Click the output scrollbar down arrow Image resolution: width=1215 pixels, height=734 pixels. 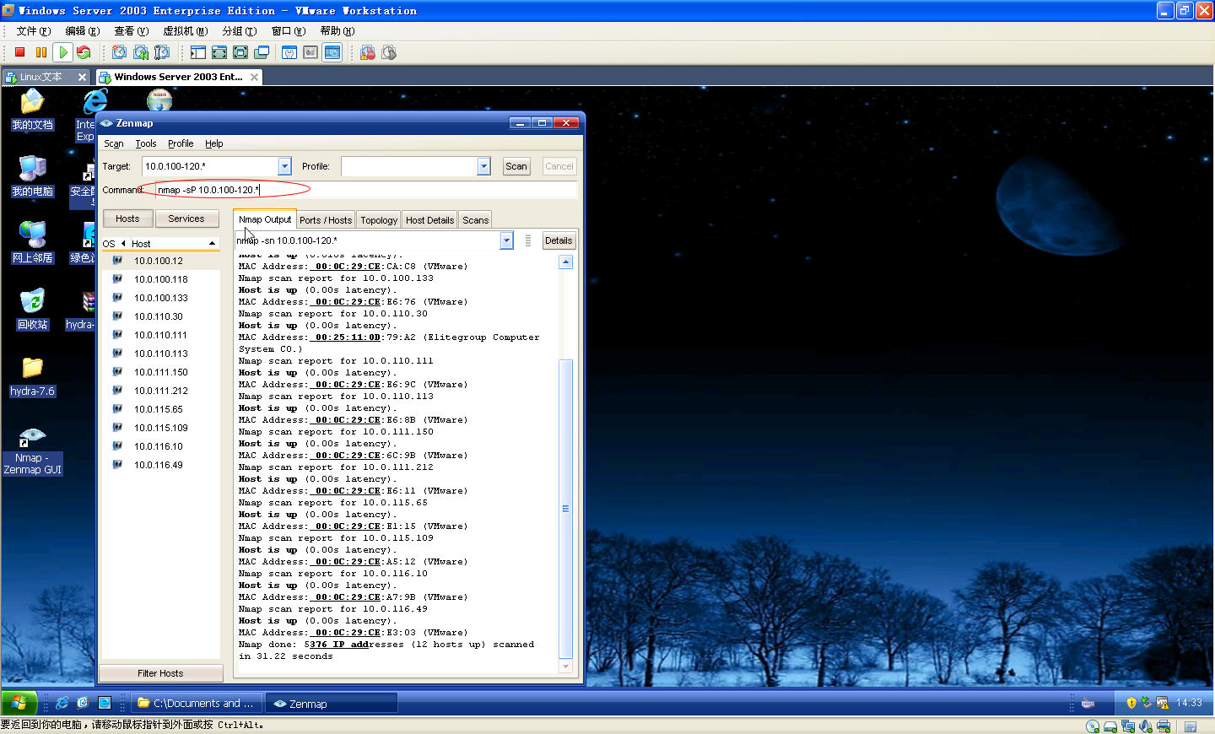[566, 667]
